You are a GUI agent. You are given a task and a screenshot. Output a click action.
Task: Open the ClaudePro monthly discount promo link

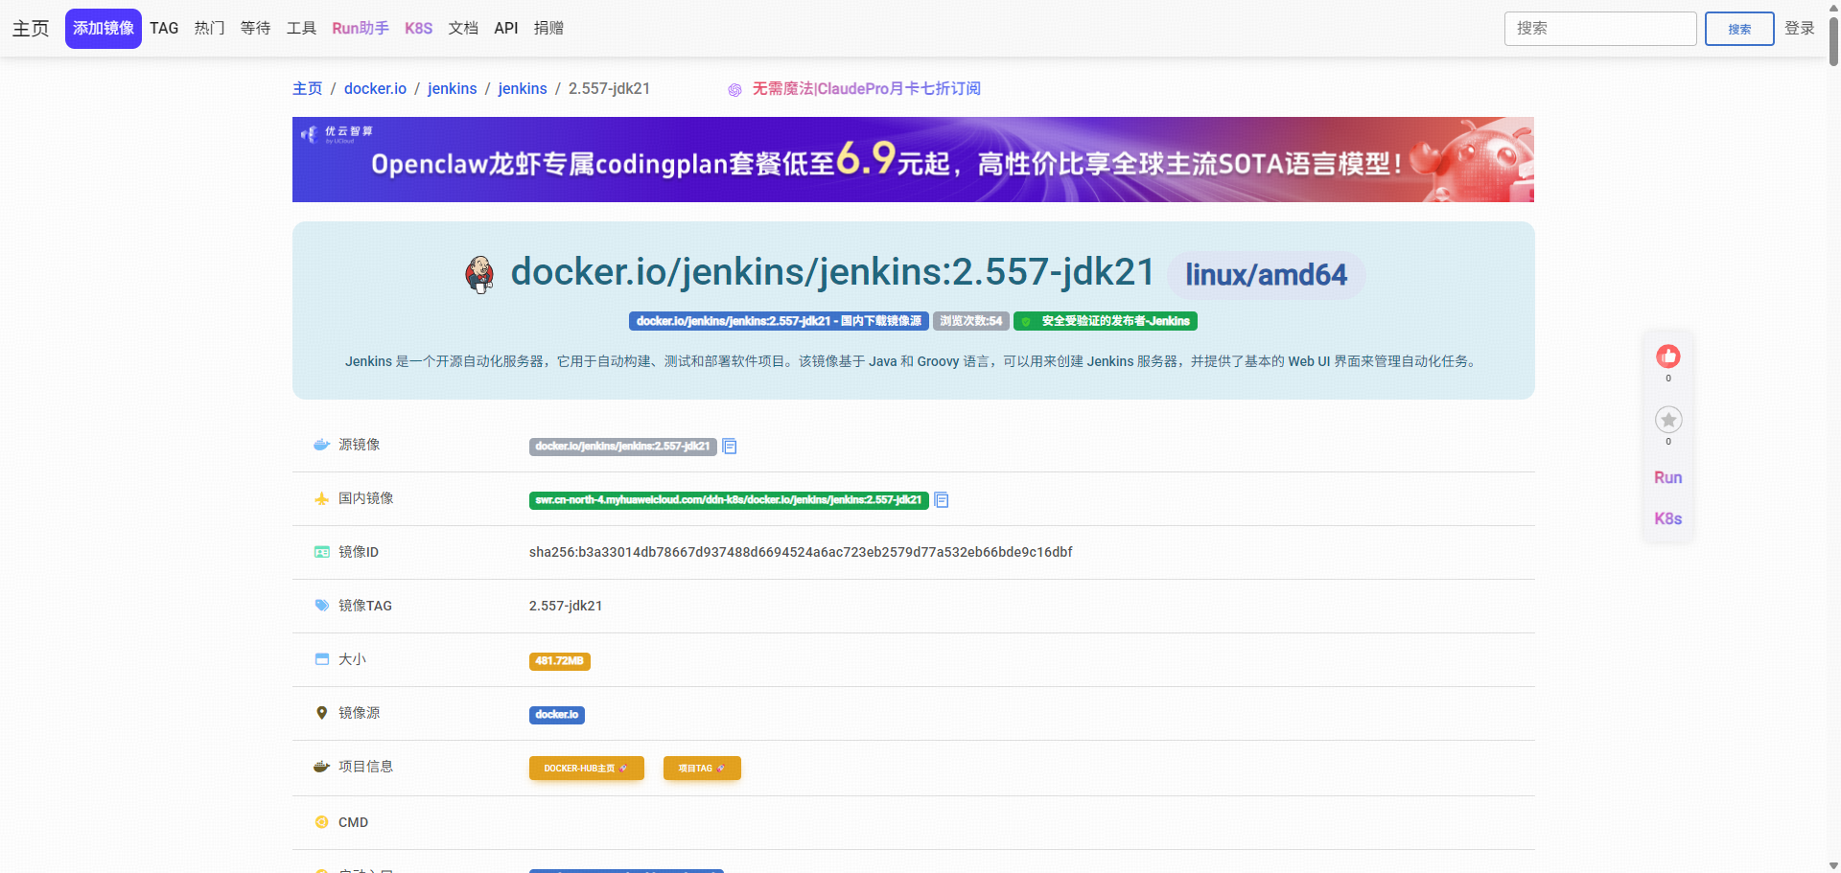click(867, 89)
